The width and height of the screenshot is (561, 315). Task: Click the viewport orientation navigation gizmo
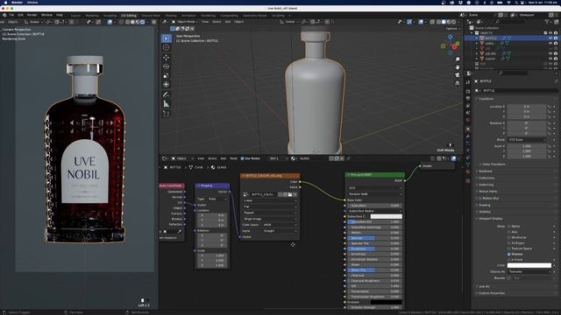451,45
